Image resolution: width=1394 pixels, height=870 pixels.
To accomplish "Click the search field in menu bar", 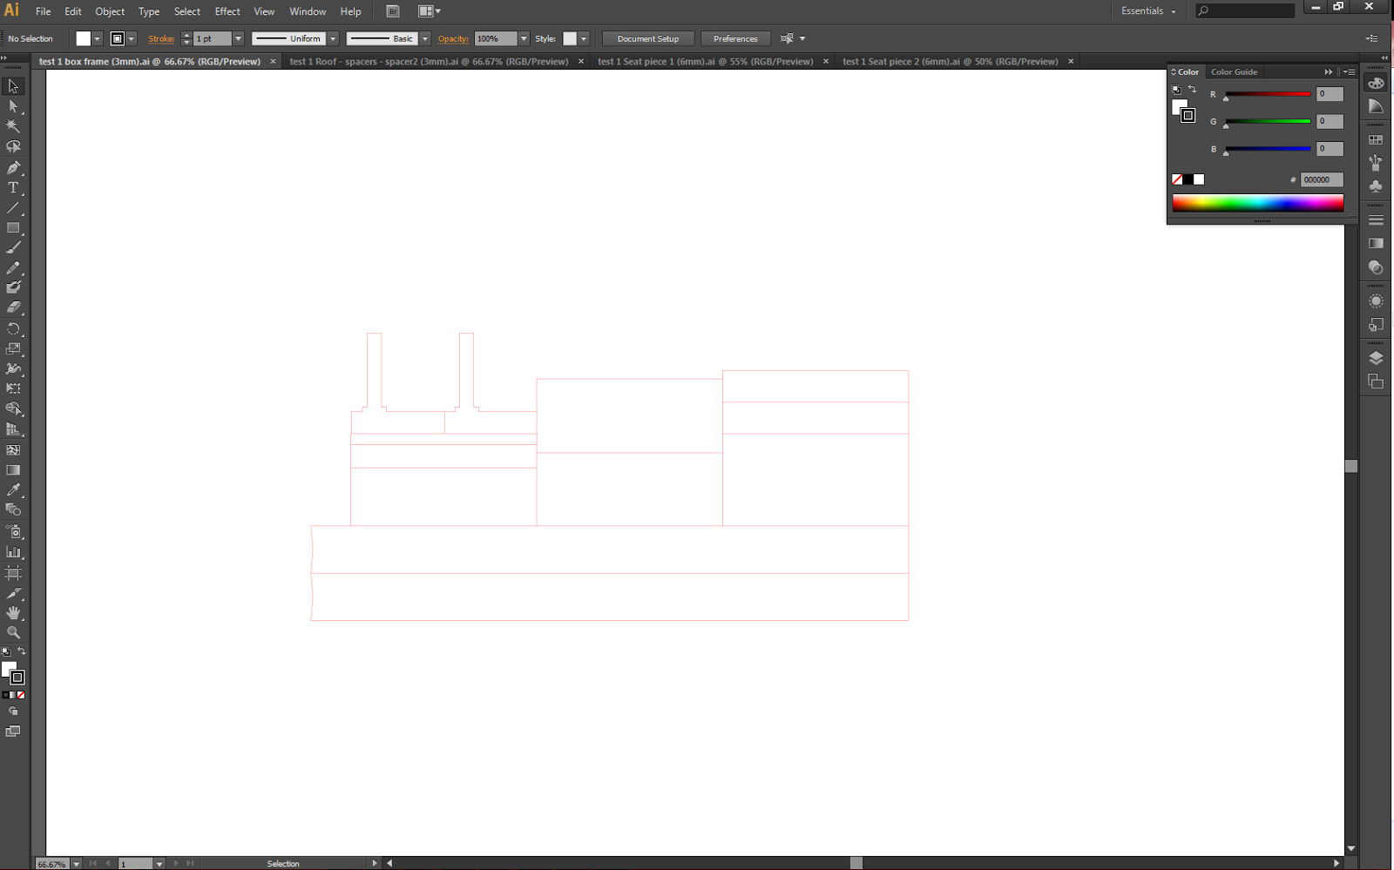I will point(1245,10).
